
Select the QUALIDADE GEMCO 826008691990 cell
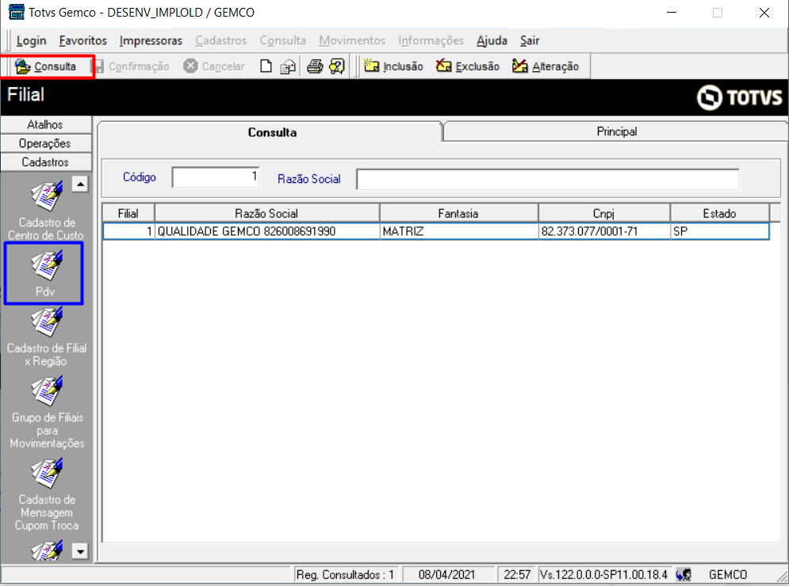[266, 231]
